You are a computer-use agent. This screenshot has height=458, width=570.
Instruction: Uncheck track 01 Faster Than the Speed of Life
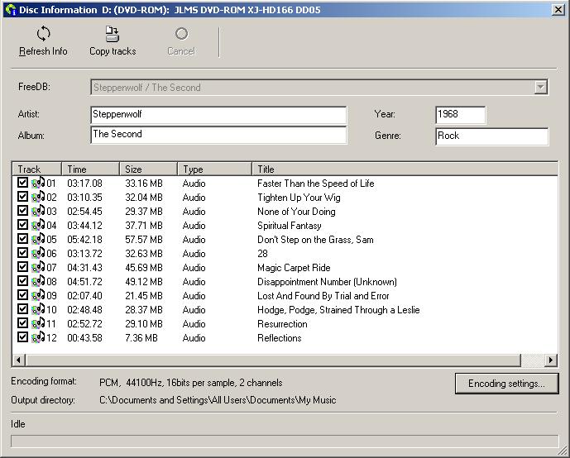pos(22,183)
